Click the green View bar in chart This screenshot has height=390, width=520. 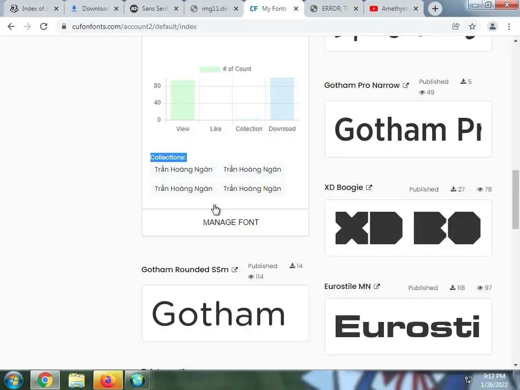pos(182,100)
